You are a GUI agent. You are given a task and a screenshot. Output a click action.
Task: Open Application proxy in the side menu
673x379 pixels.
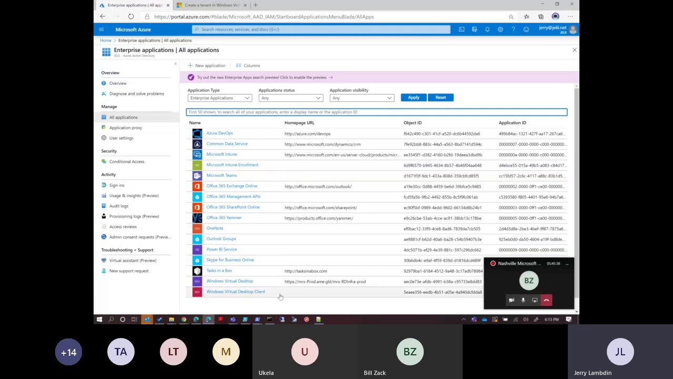pos(126,128)
